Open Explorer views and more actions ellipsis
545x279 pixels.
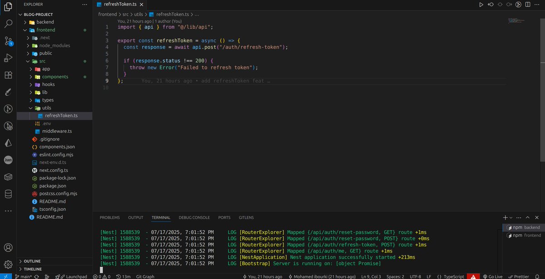(84, 5)
